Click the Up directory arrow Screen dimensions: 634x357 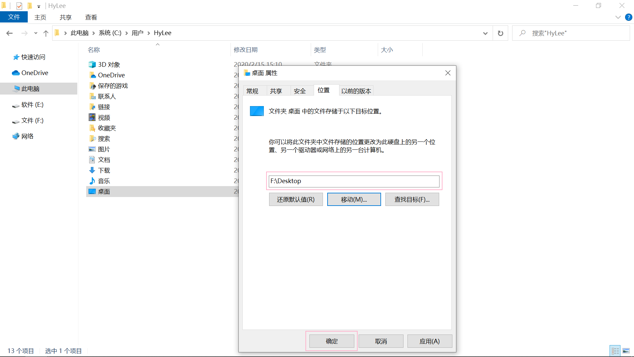tap(46, 33)
